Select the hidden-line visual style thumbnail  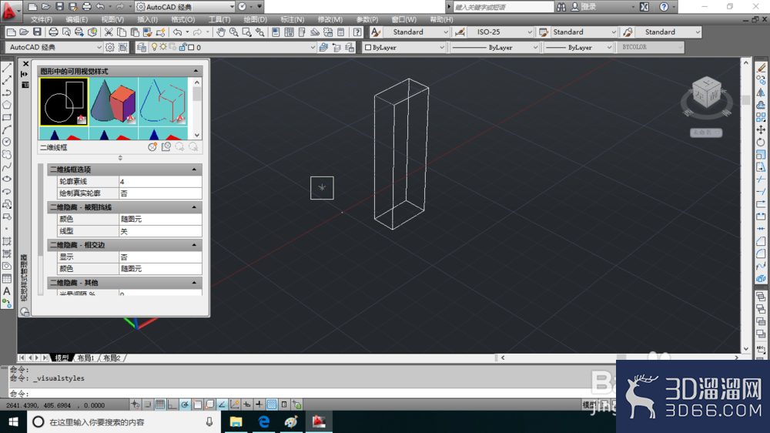click(163, 101)
